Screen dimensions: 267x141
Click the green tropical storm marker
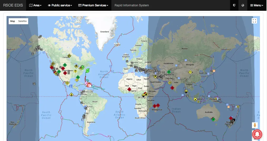point(87,70)
